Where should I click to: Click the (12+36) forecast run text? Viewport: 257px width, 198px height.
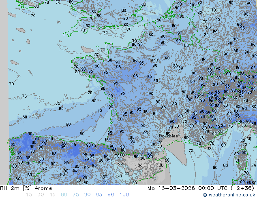coord(242,188)
